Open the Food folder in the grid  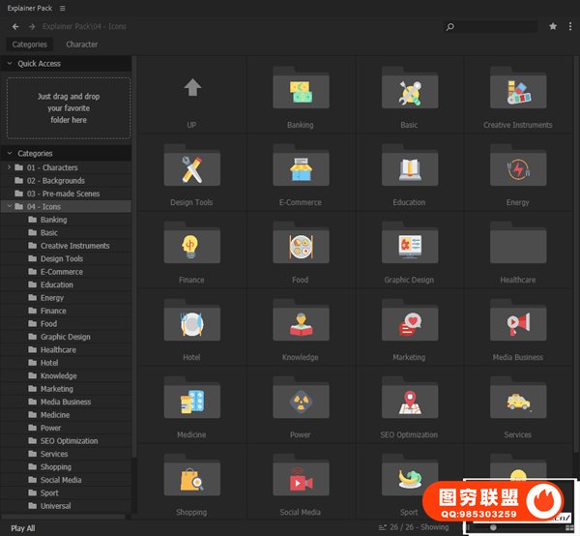pyautogui.click(x=300, y=248)
